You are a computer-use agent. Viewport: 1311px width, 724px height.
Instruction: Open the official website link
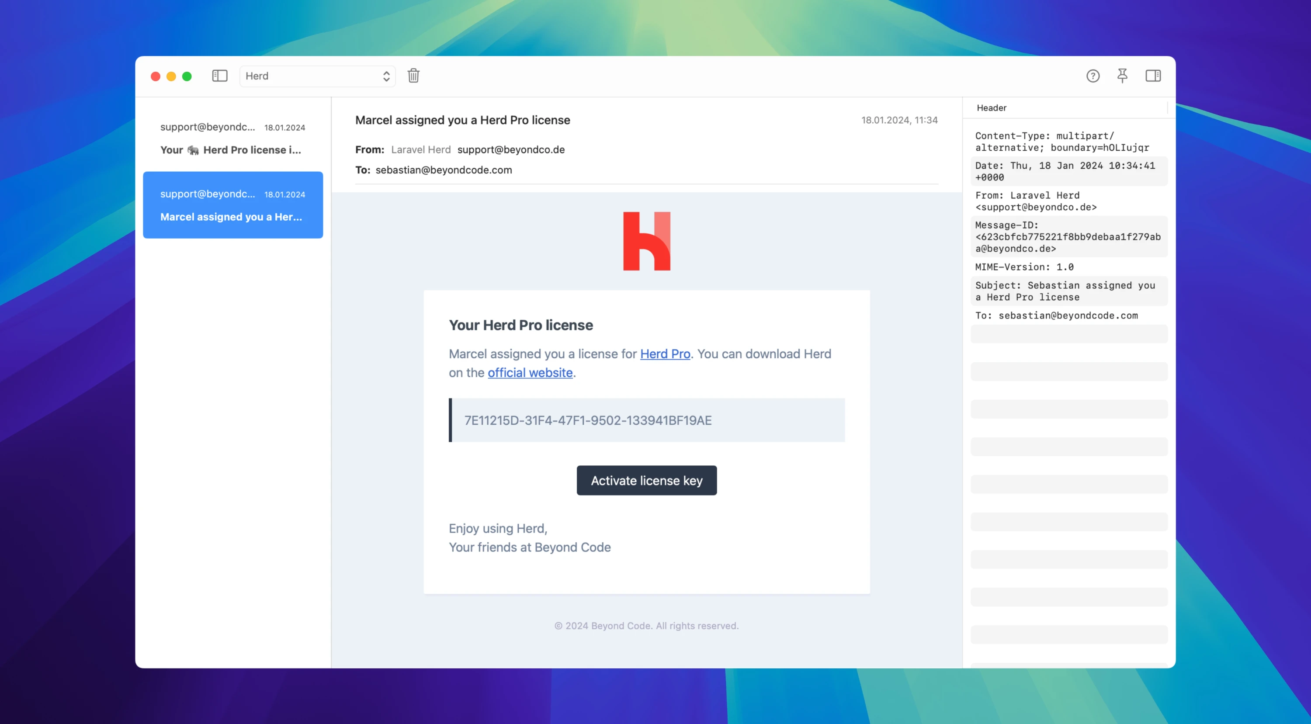click(x=530, y=372)
